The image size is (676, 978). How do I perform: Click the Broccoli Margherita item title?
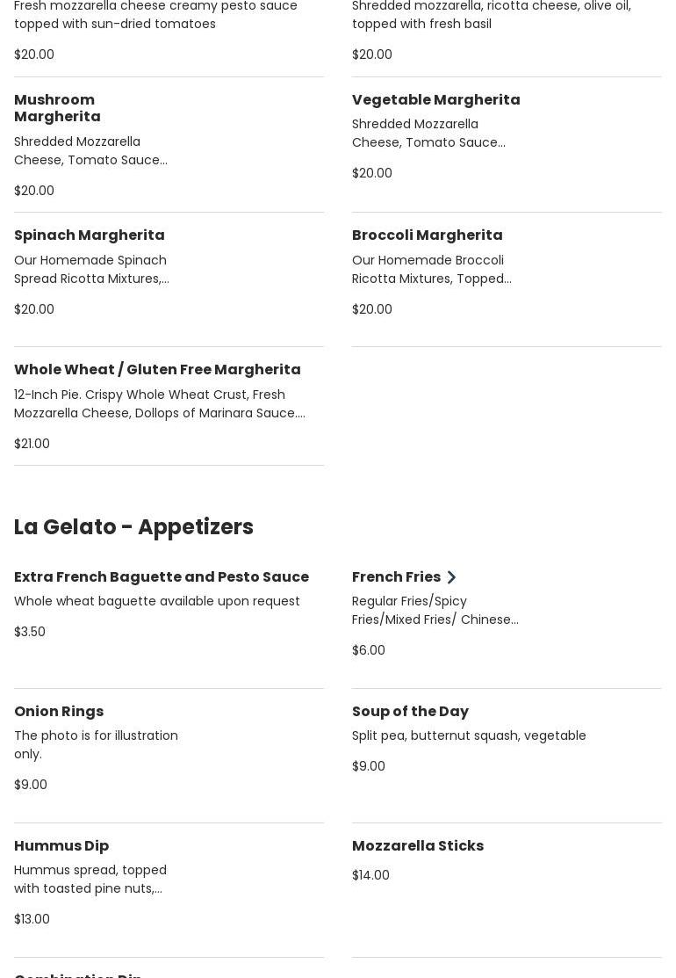pos(427,235)
